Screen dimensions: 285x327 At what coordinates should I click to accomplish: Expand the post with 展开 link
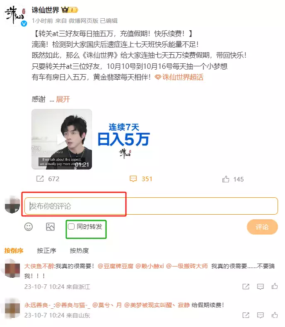tap(63, 99)
